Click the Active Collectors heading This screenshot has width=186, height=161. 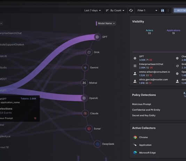144,128
